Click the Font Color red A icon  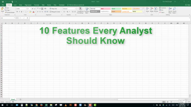(x=34, y=12)
